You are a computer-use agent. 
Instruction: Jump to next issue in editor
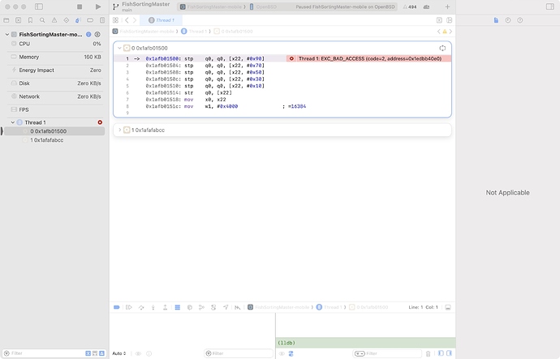(x=450, y=32)
